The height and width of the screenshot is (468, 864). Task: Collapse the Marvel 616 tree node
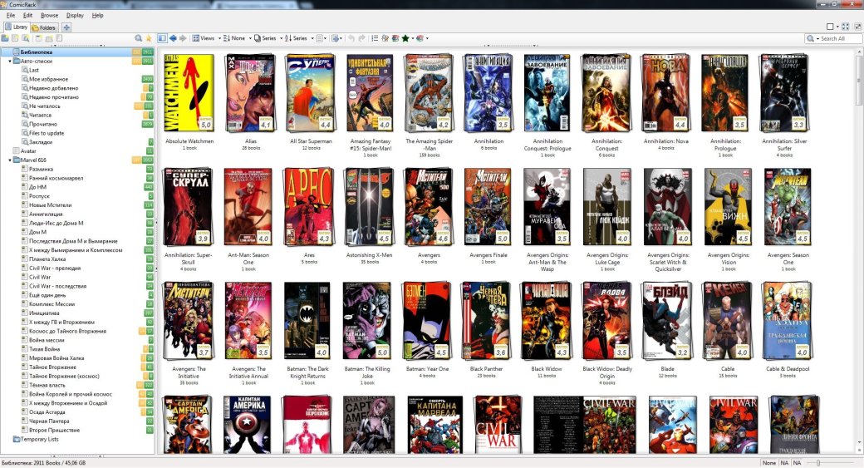pyautogui.click(x=10, y=160)
